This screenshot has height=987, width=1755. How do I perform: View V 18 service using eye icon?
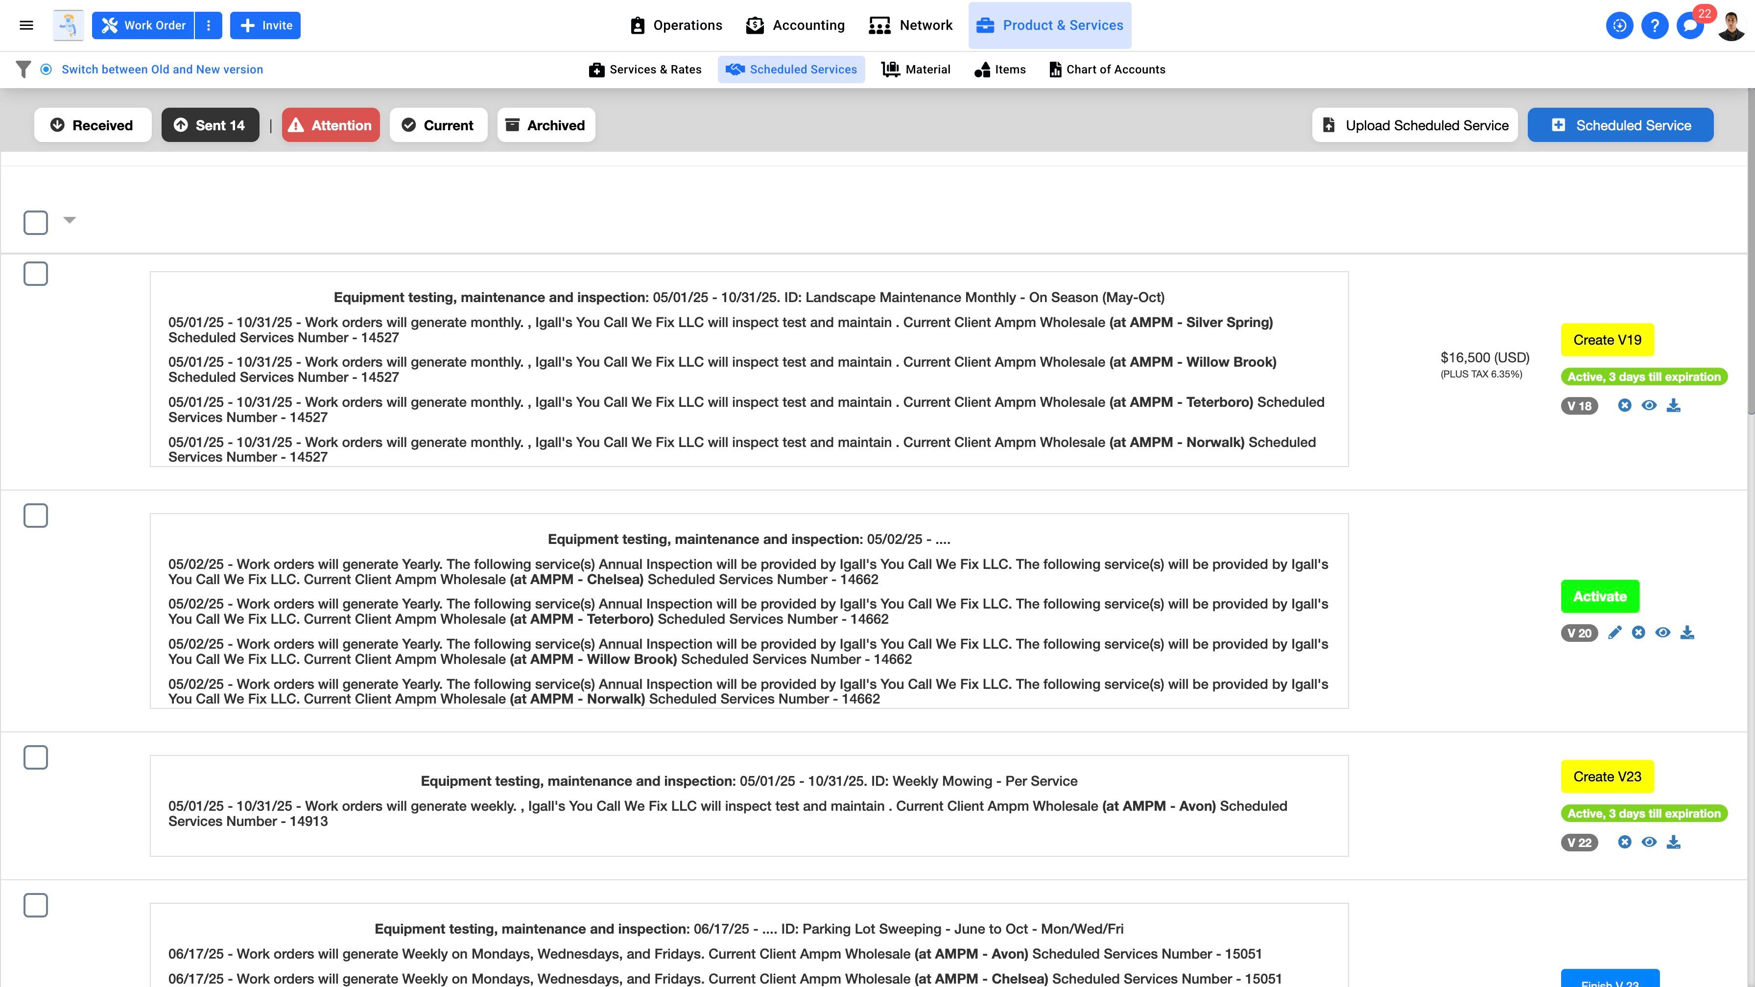click(x=1649, y=406)
